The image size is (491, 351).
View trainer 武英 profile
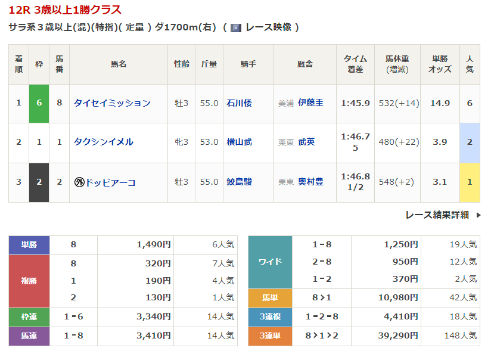pos(306,142)
